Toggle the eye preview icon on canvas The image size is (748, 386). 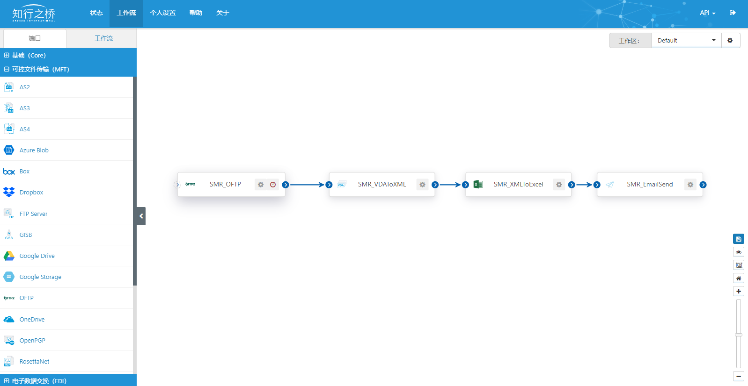click(x=739, y=252)
